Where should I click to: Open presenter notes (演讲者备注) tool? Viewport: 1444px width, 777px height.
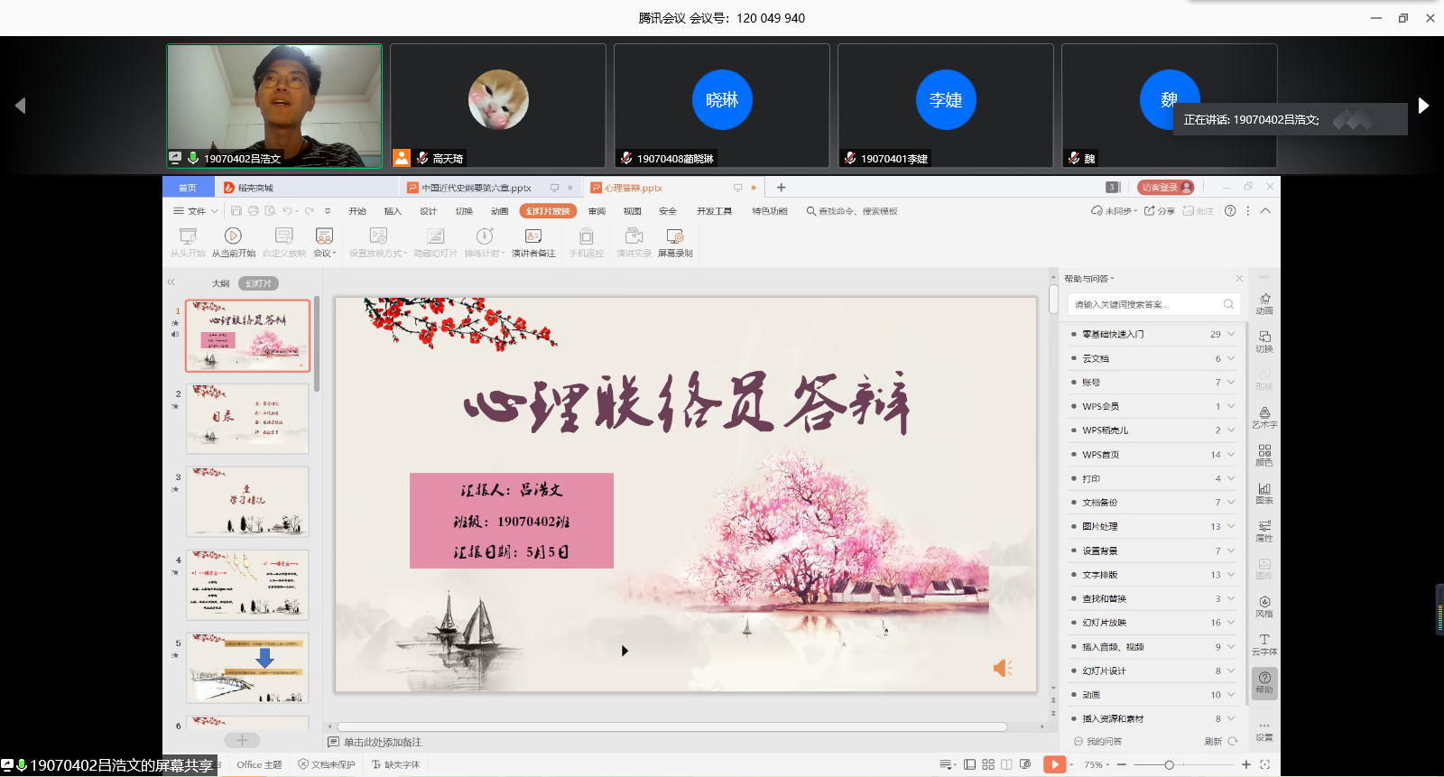coord(533,241)
